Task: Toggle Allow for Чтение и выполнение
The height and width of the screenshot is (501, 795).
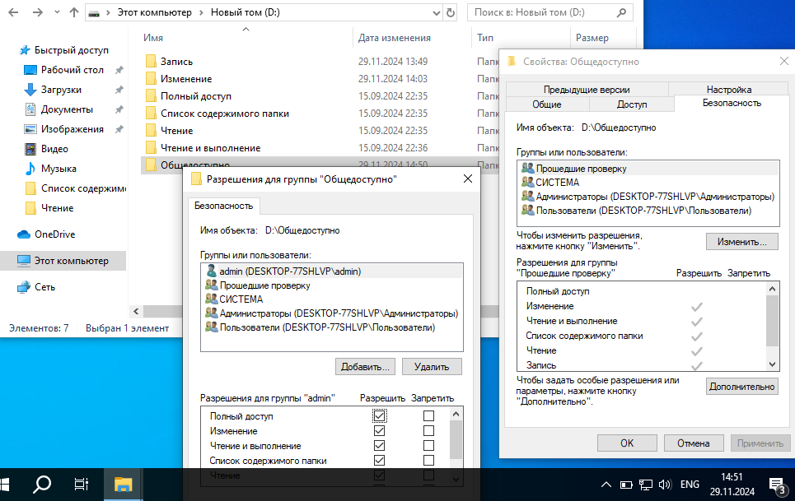Action: pyautogui.click(x=379, y=445)
